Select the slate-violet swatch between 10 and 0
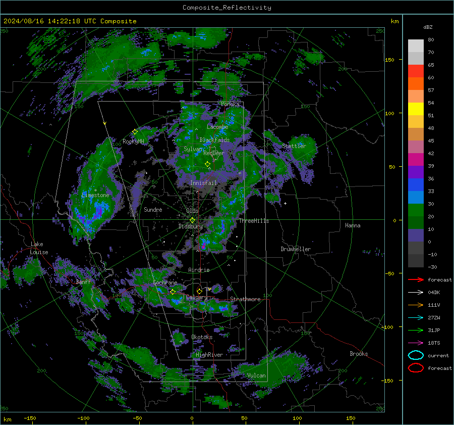 pos(416,235)
